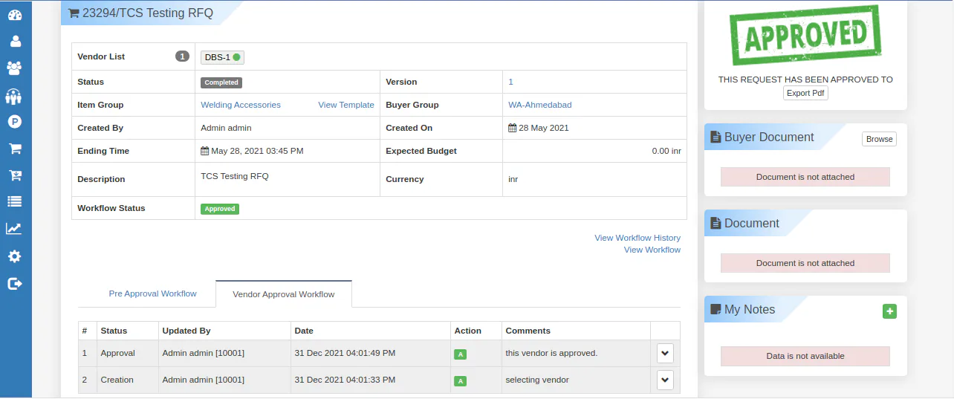Open the line chart reports icon
The image size is (954, 399).
point(14,229)
